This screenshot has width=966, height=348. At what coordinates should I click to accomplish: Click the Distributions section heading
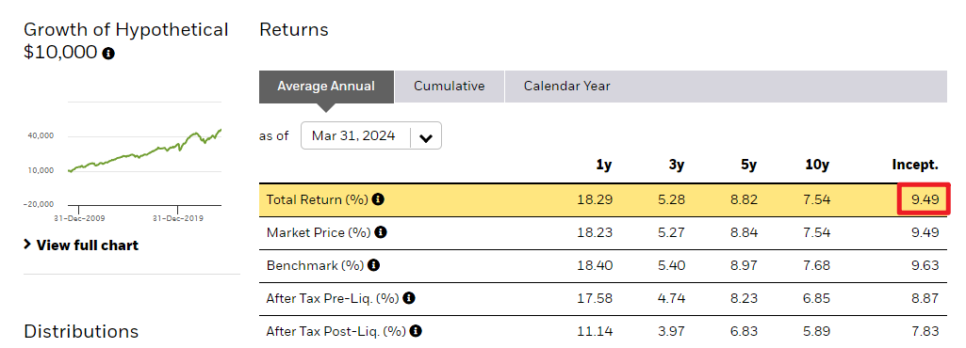tap(81, 331)
